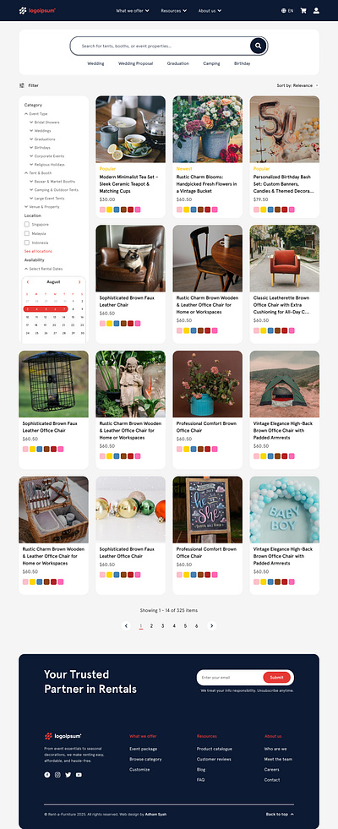Check the Singapore location checkbox
Viewport: 338px width, 829px height.
pyautogui.click(x=26, y=224)
